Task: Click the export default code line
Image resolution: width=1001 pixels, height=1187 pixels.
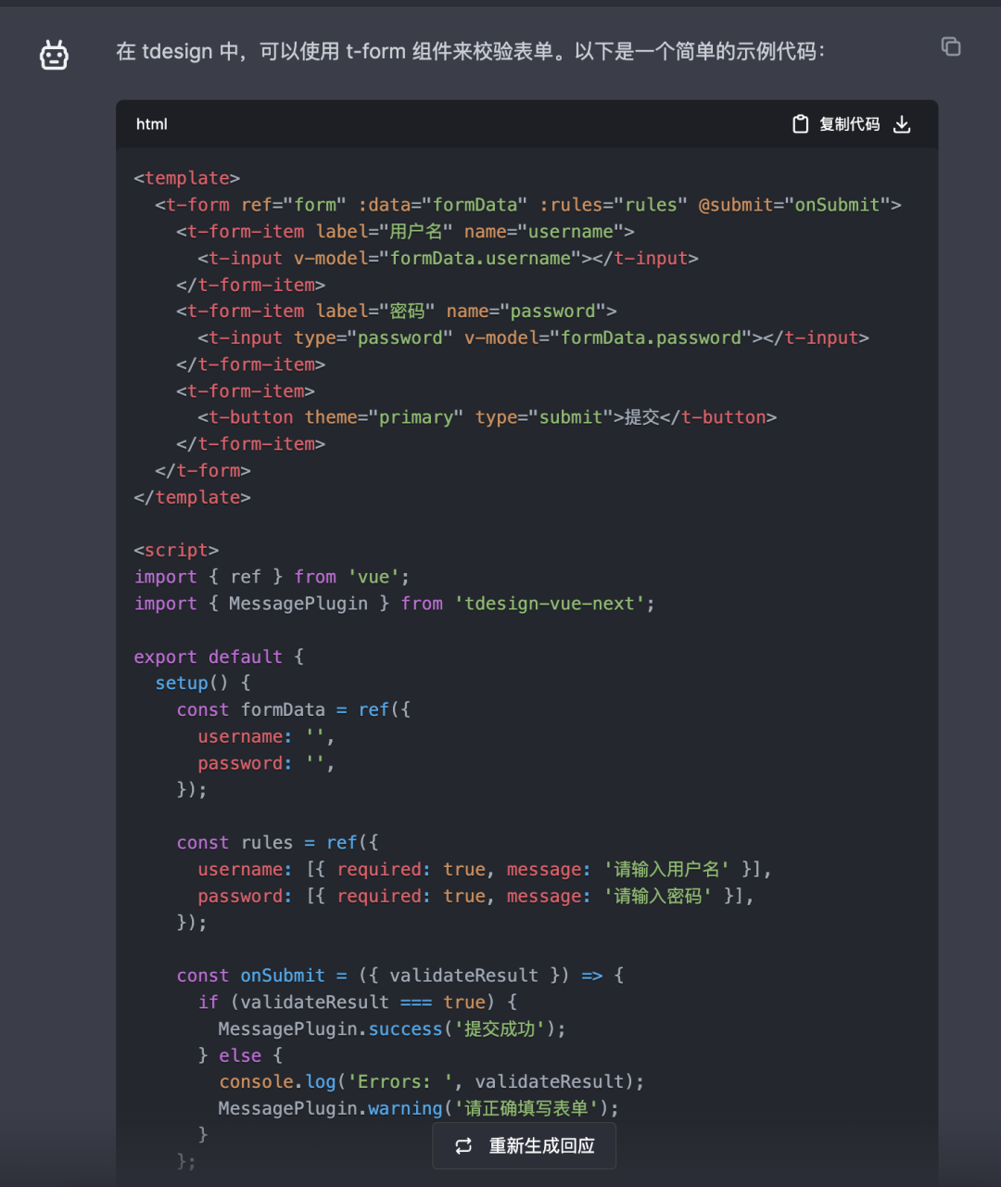Action: click(x=219, y=657)
